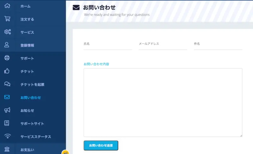Screen dimensions: 253x154
Task: Click inside the large inquiry message text area
Action: (163, 102)
